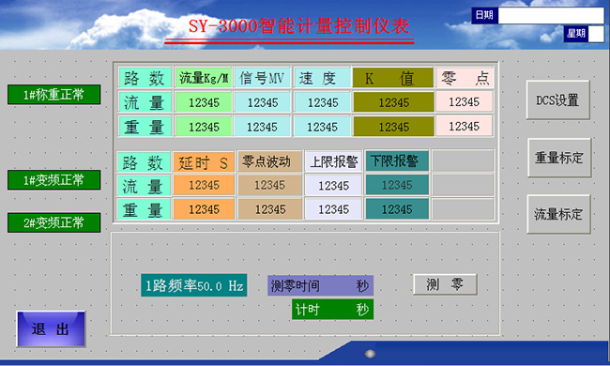Select the 1#称重正常 status indicator
Viewport: 610px width, 366px height.
tap(54, 95)
